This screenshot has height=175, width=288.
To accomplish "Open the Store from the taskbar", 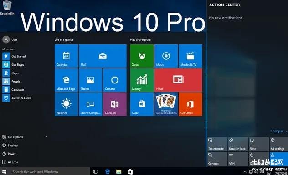I will (130, 172).
